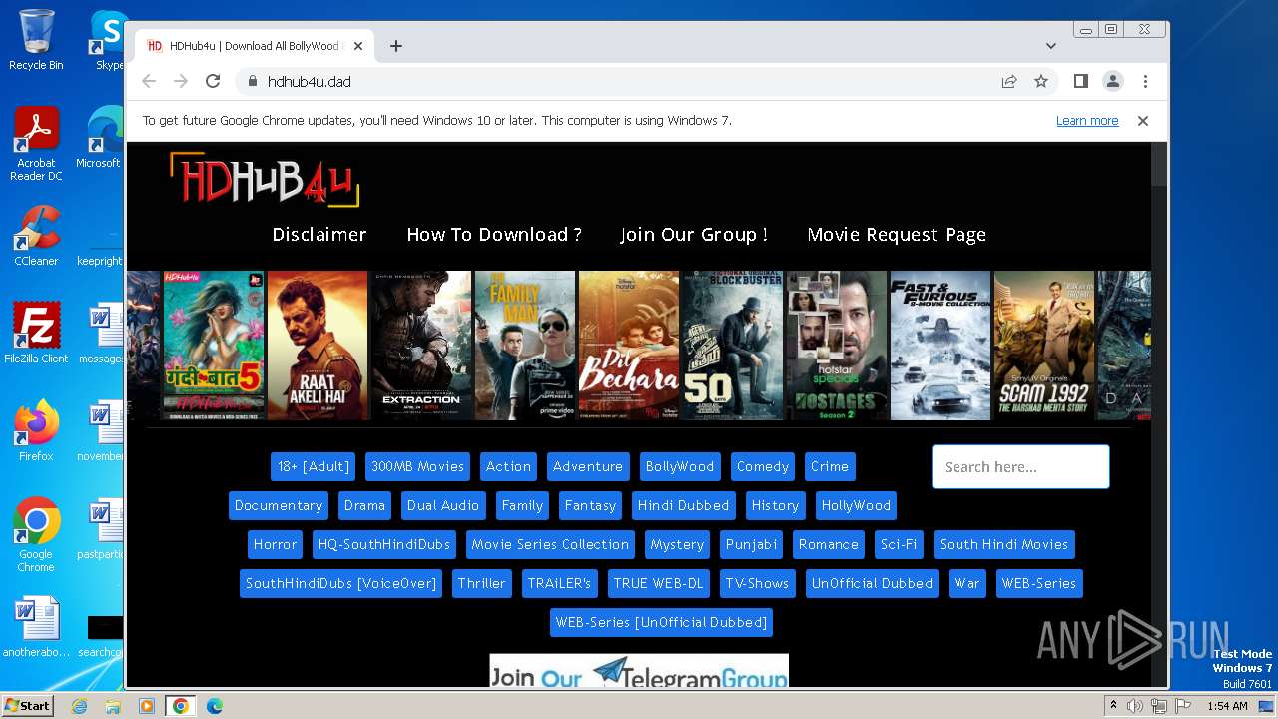The width and height of the screenshot is (1278, 719).
Task: Open the Windows Start menu
Action: click(27, 705)
